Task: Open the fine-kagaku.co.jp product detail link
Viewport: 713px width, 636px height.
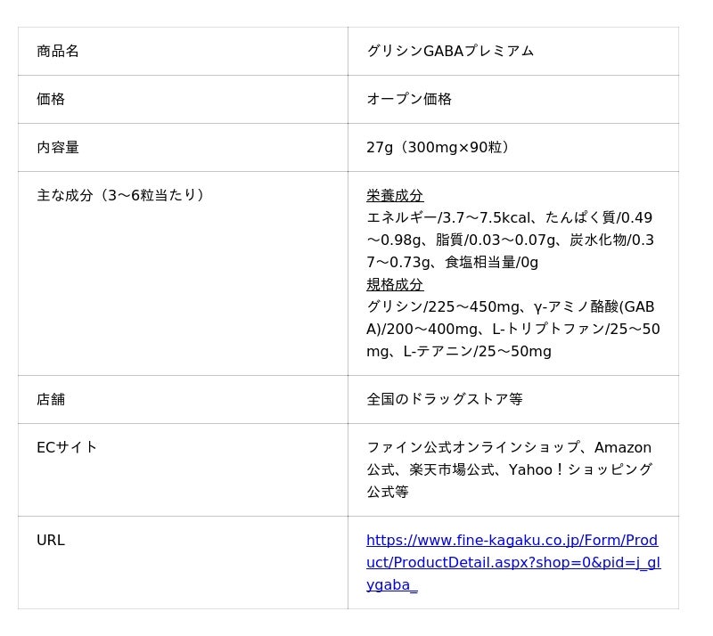Action: pos(512,563)
